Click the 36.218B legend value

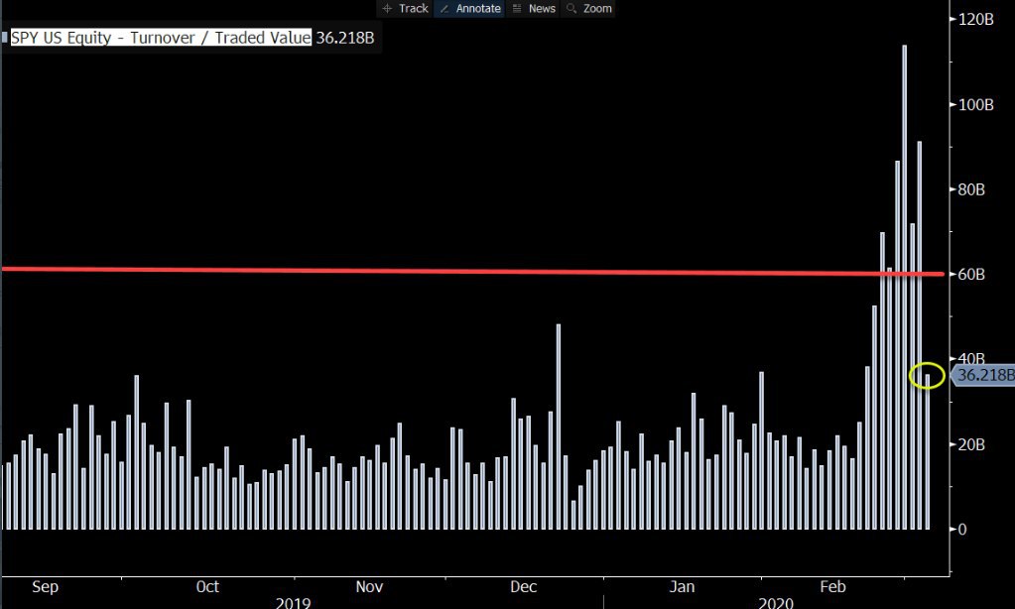click(x=345, y=38)
